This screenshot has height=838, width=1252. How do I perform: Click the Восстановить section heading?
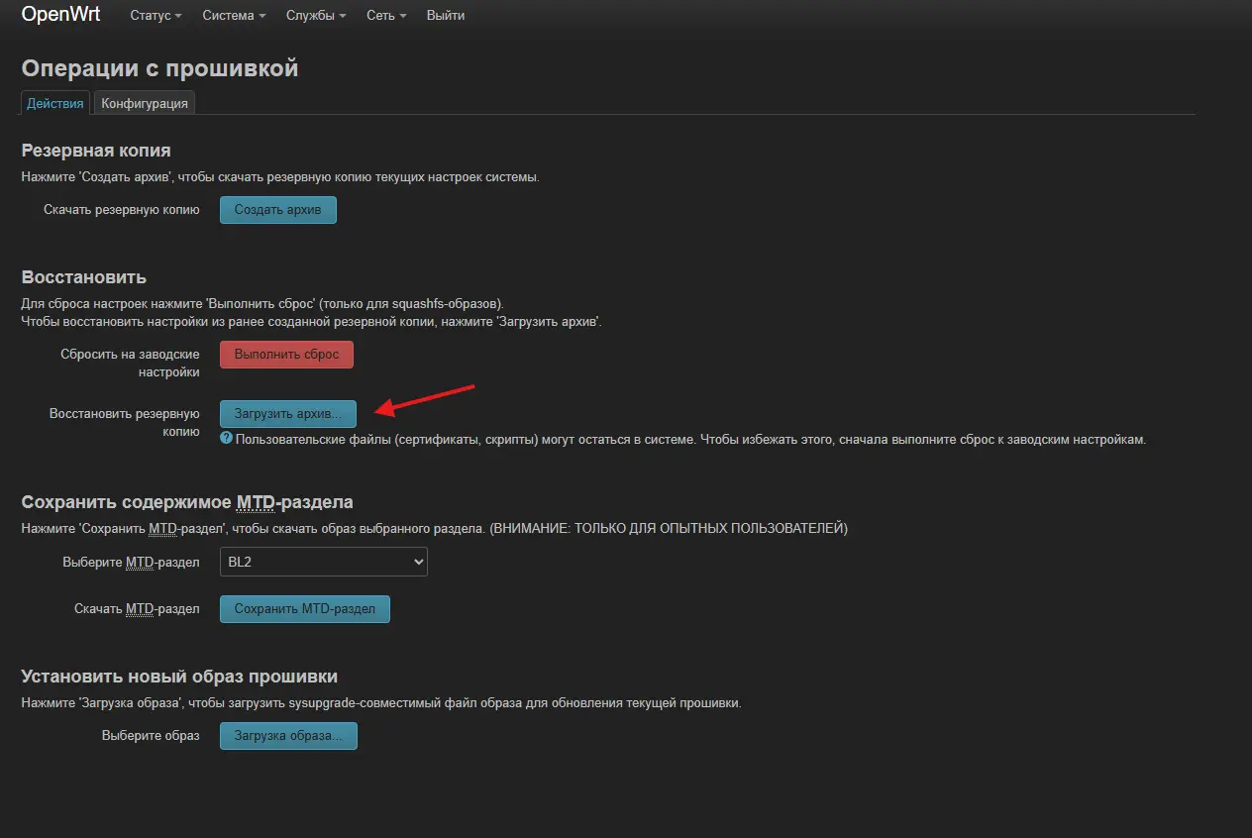coord(84,277)
